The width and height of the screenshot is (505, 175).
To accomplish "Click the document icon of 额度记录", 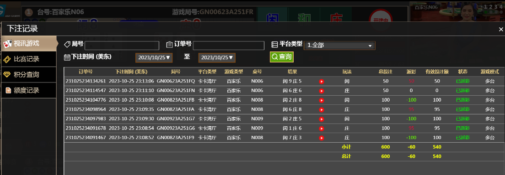I will pos(8,91).
